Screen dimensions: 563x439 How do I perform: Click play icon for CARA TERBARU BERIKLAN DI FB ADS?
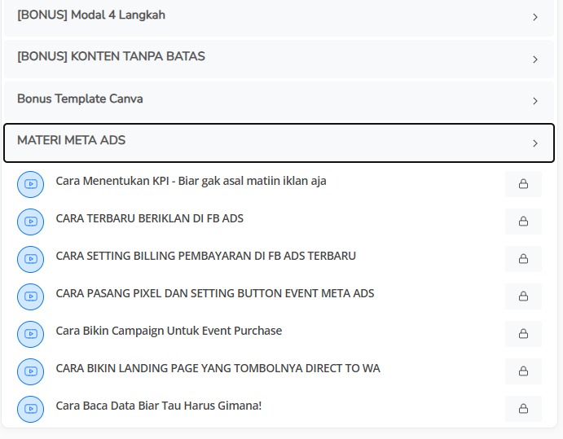(x=30, y=222)
